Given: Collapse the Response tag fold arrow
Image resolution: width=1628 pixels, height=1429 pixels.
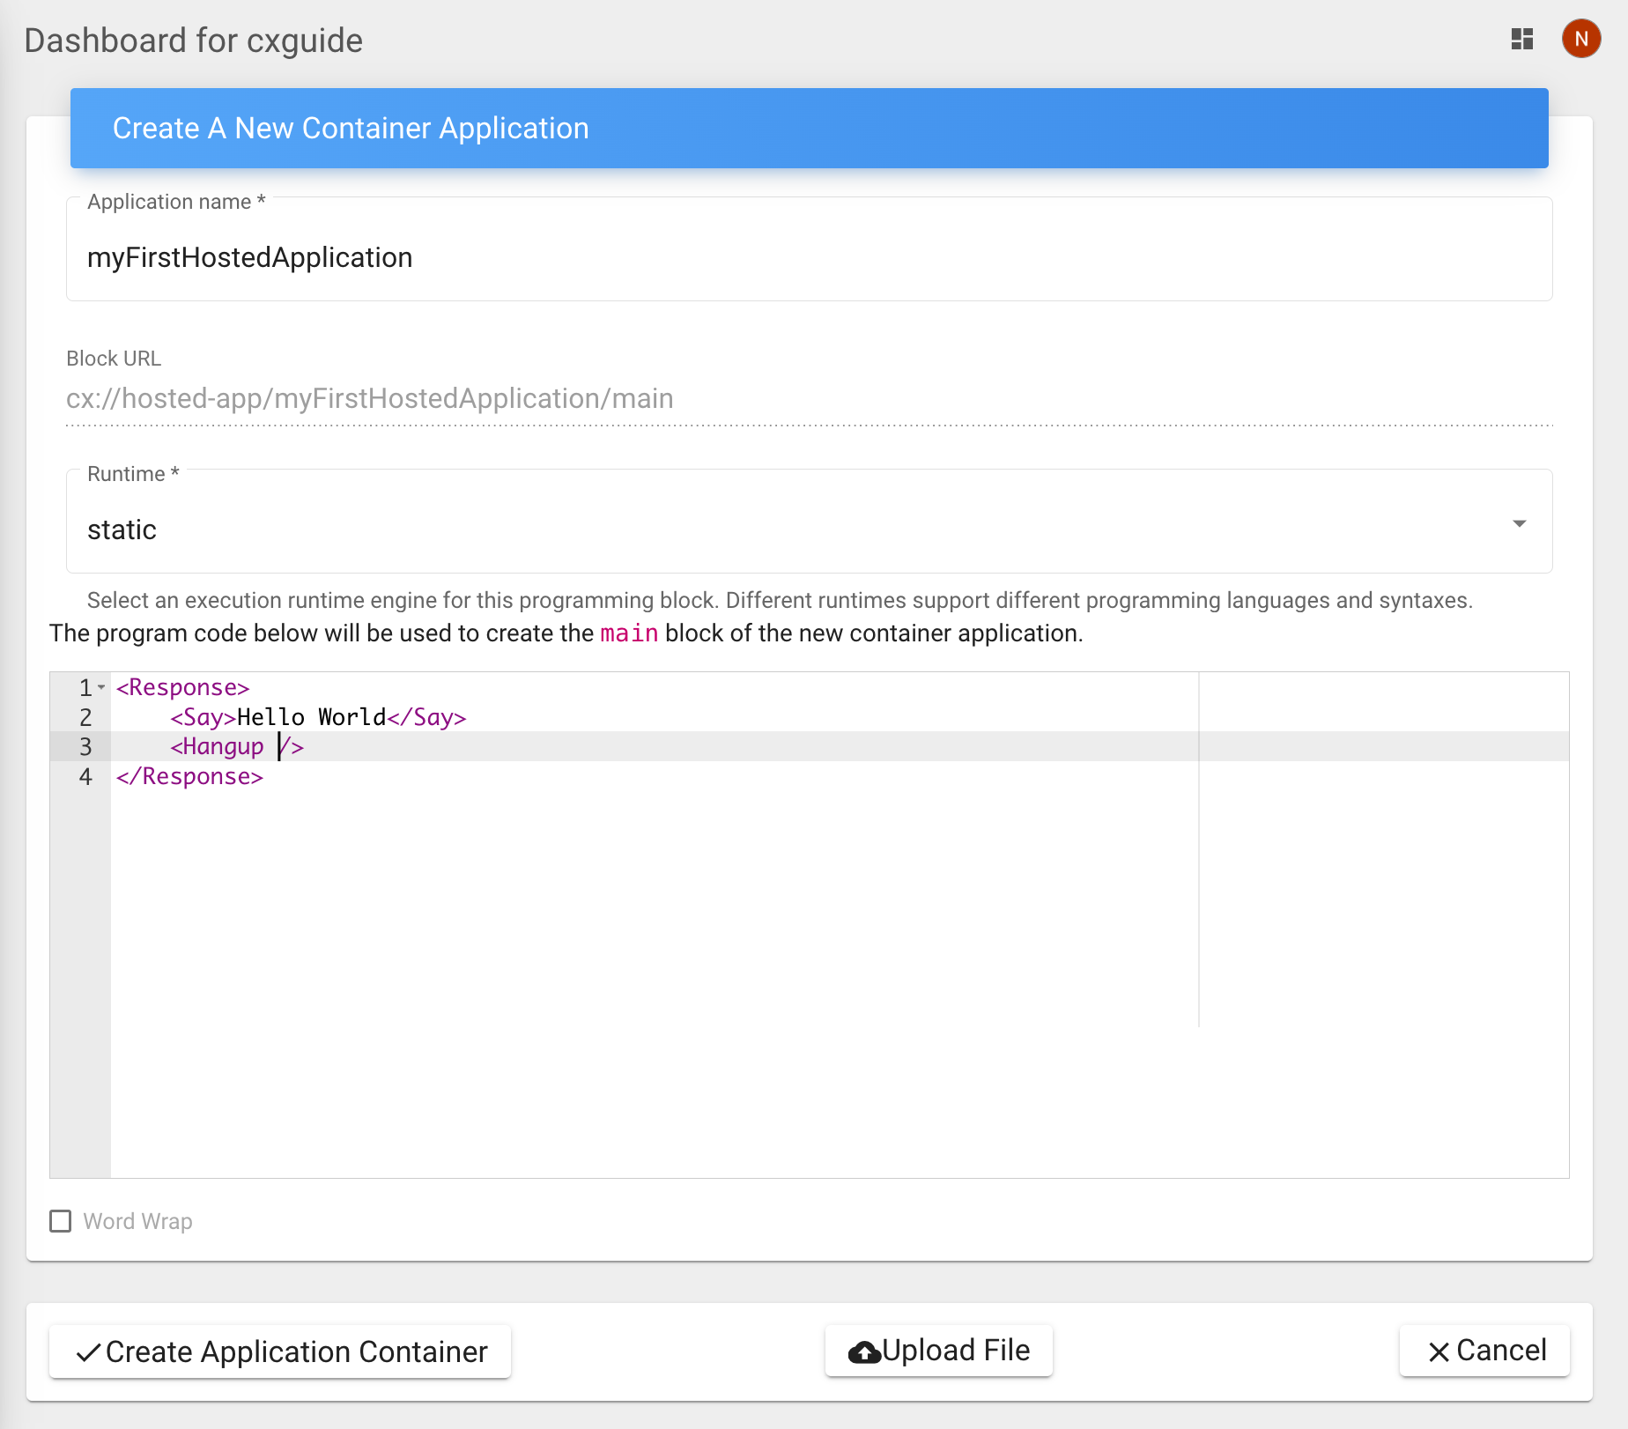Looking at the screenshot, I should 102,687.
